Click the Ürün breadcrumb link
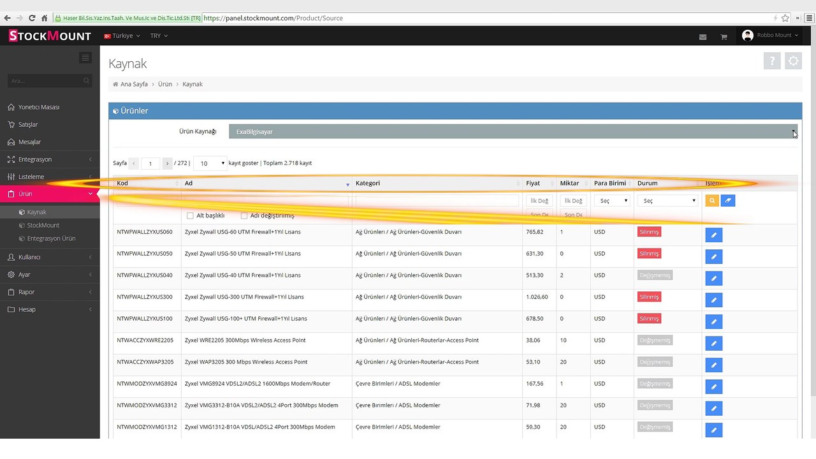The image size is (816, 459). (165, 84)
